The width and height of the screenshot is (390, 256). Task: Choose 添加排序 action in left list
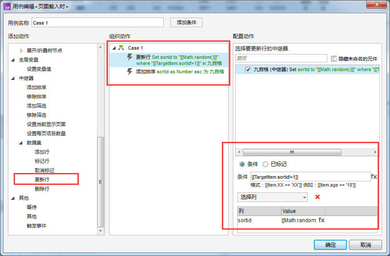[37, 87]
